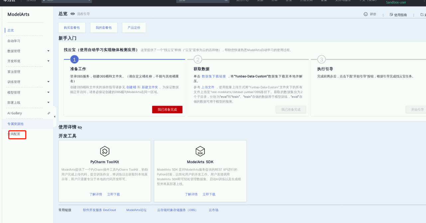
Task: Toggle the 流程引导 eye icon next to 总览
Action: tap(72, 14)
